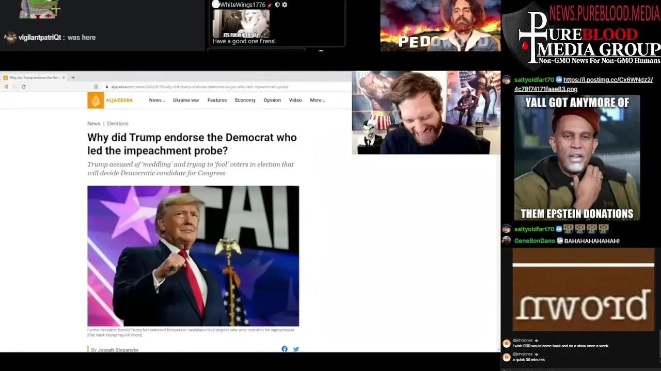Reload the Al Jazeera page
The image size is (661, 371).
click(23, 87)
